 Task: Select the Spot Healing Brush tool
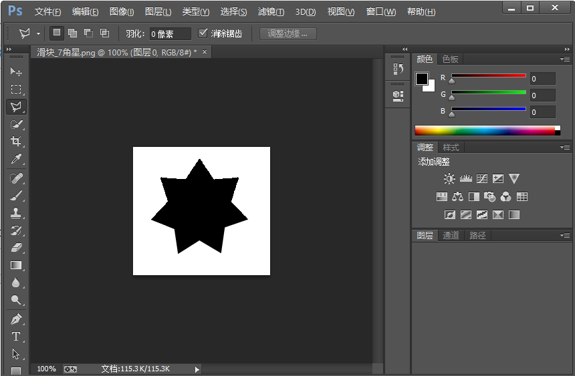(x=16, y=178)
